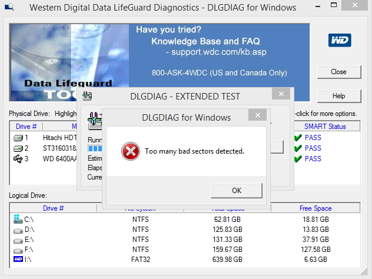The image size is (372, 279).
Task: Select the C:\ Windows drive icon
Action: point(18,219)
